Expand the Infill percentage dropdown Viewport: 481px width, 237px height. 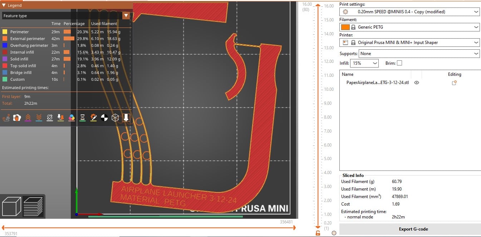point(364,63)
